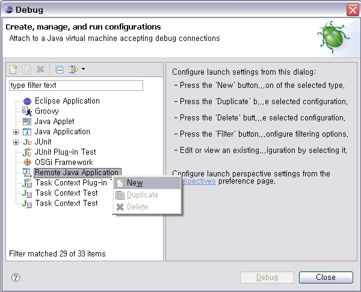Screen dimensions: 361x292
Task: Select JUnit Plug-in Test label
Action: click(x=65, y=152)
